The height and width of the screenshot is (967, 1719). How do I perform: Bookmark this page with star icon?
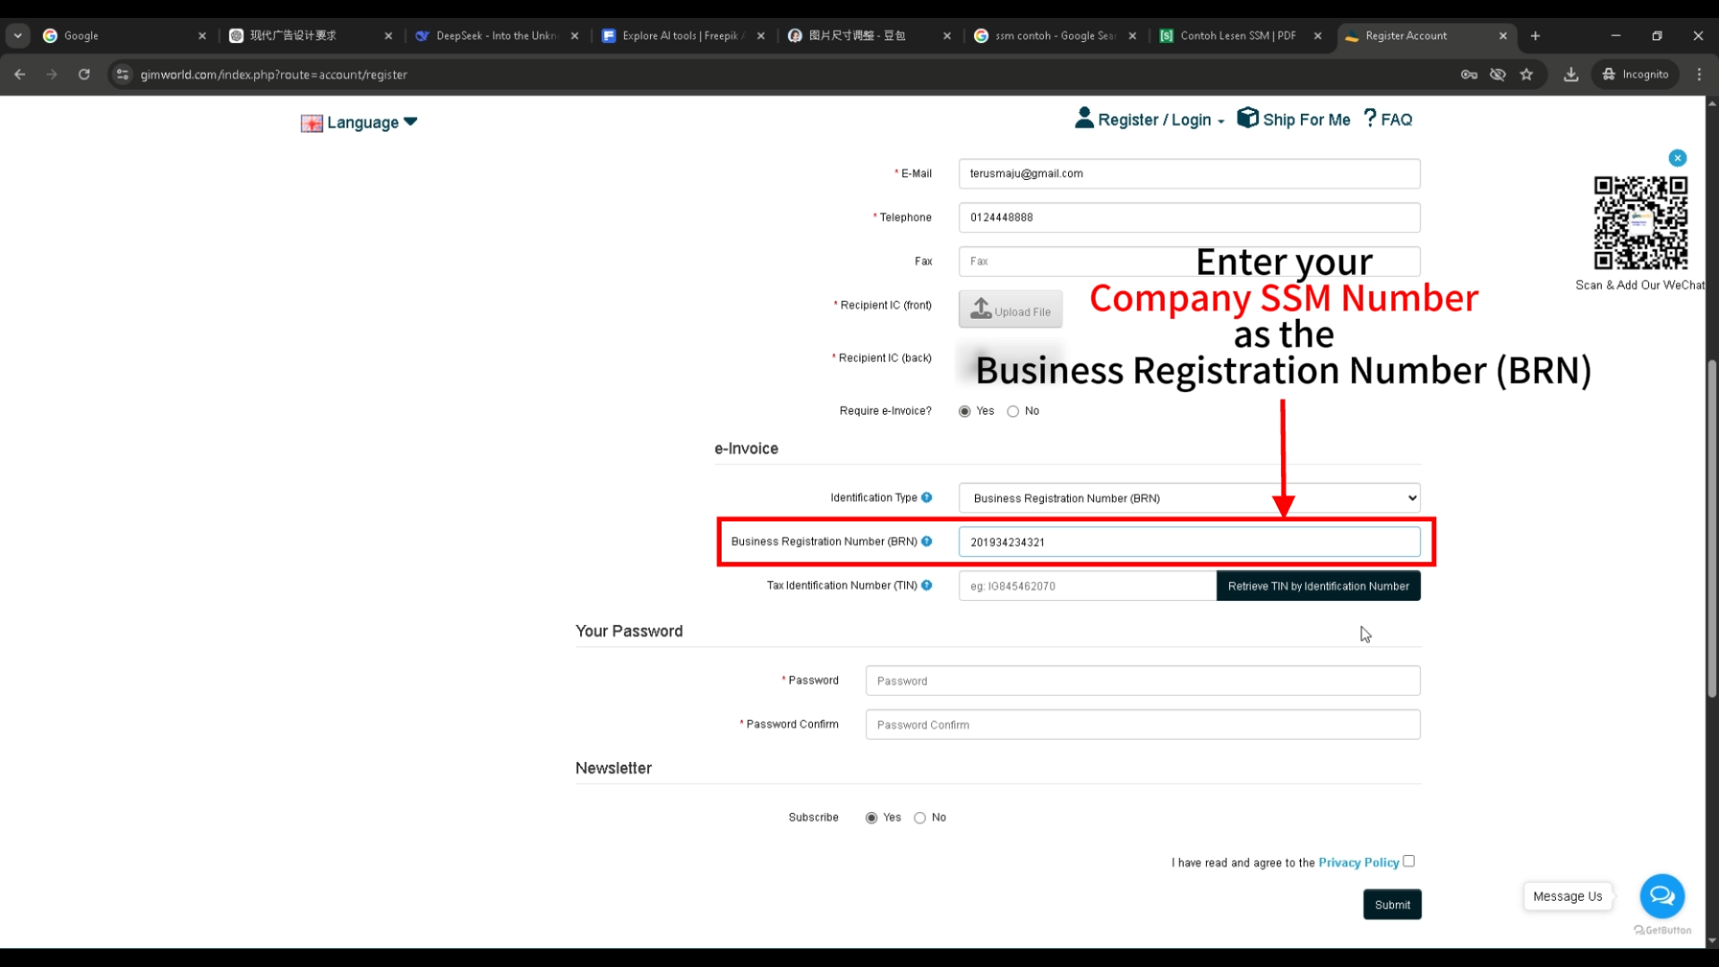pos(1527,74)
